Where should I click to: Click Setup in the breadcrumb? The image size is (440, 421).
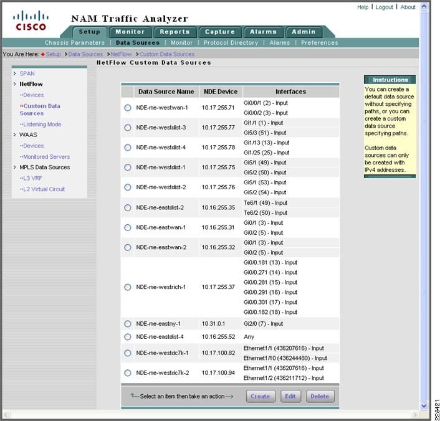[x=53, y=54]
